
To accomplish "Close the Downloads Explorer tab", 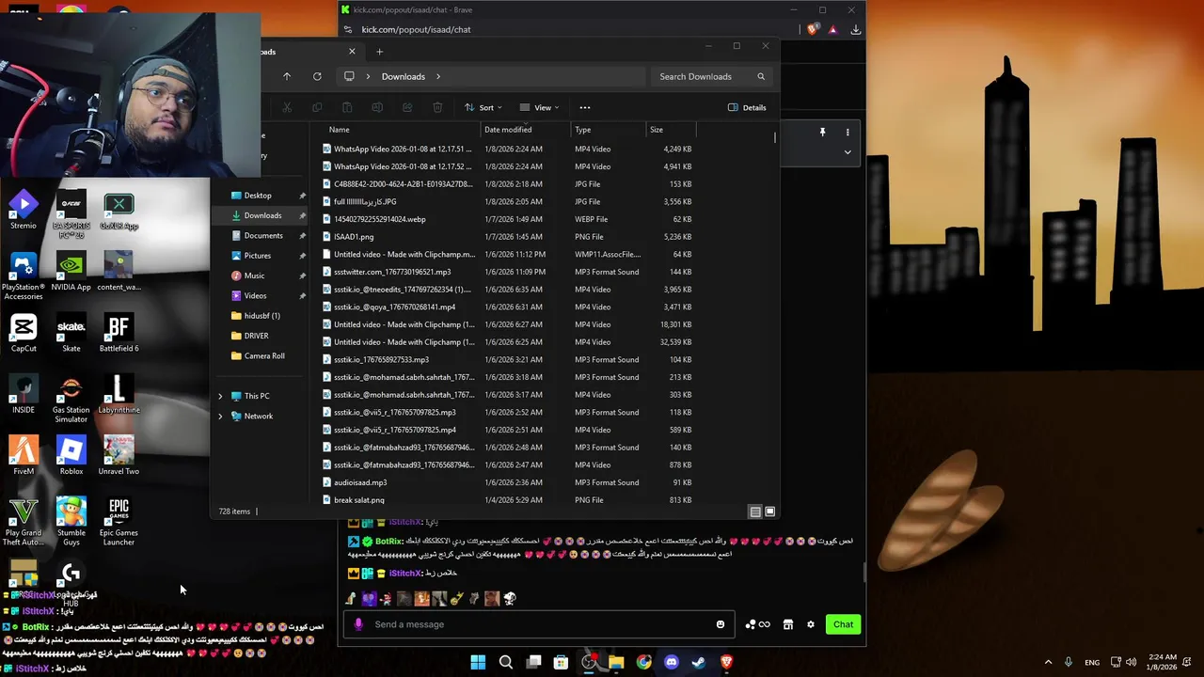I will click(x=352, y=52).
